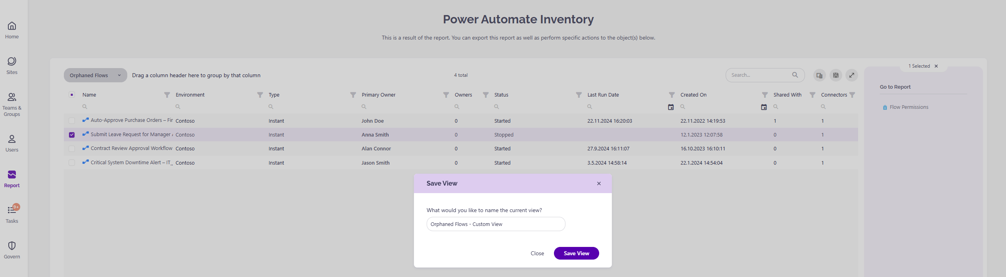Click the Save View button
The width and height of the screenshot is (1006, 277).
coord(577,253)
